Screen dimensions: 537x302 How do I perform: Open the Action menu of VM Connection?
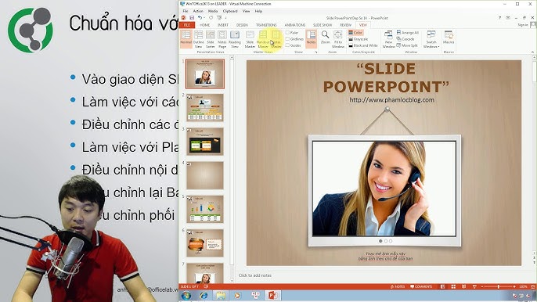click(x=198, y=11)
